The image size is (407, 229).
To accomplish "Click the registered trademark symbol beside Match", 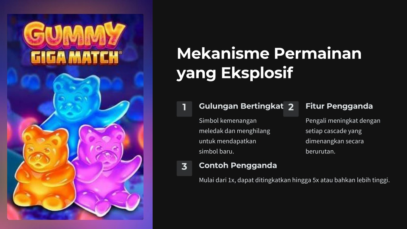I will 120,53.
